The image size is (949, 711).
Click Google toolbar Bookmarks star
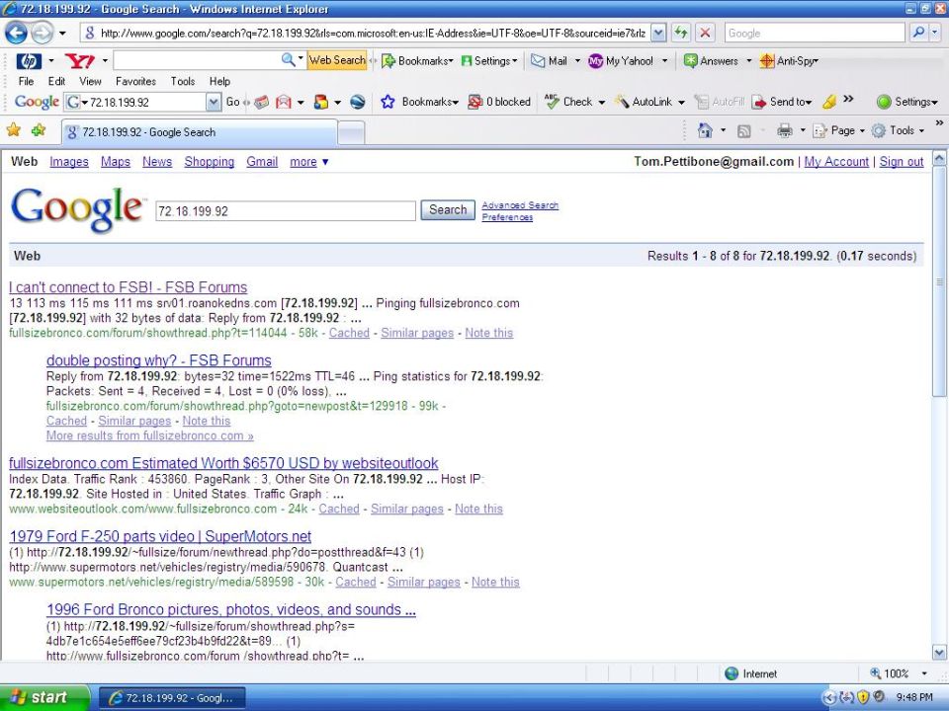(x=388, y=102)
